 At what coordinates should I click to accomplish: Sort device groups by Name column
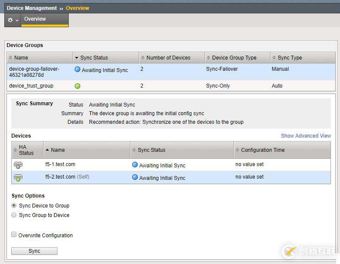[x=21, y=58]
